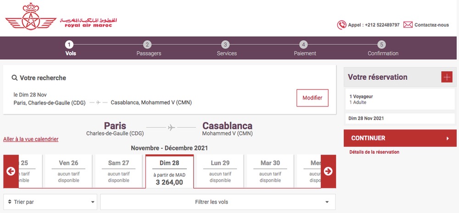Click the phone call icon
Screen dimensions: 459x213
[341, 25]
